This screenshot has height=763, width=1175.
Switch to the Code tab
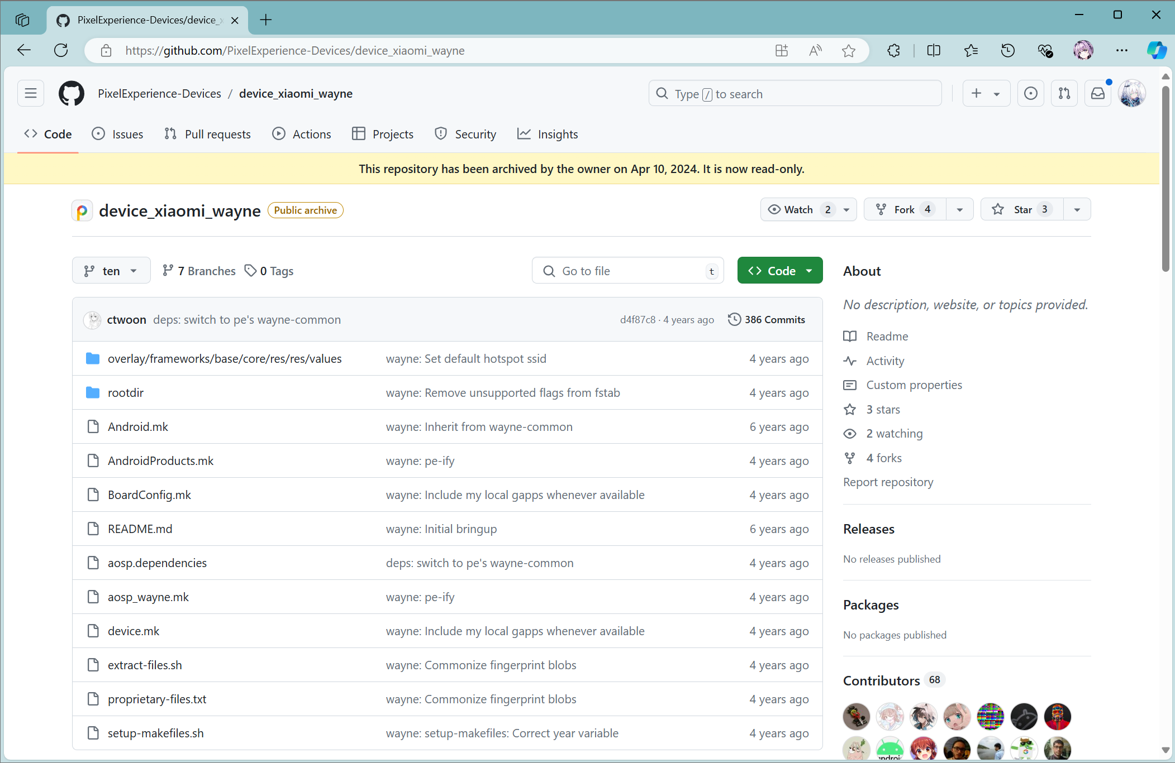click(x=48, y=134)
